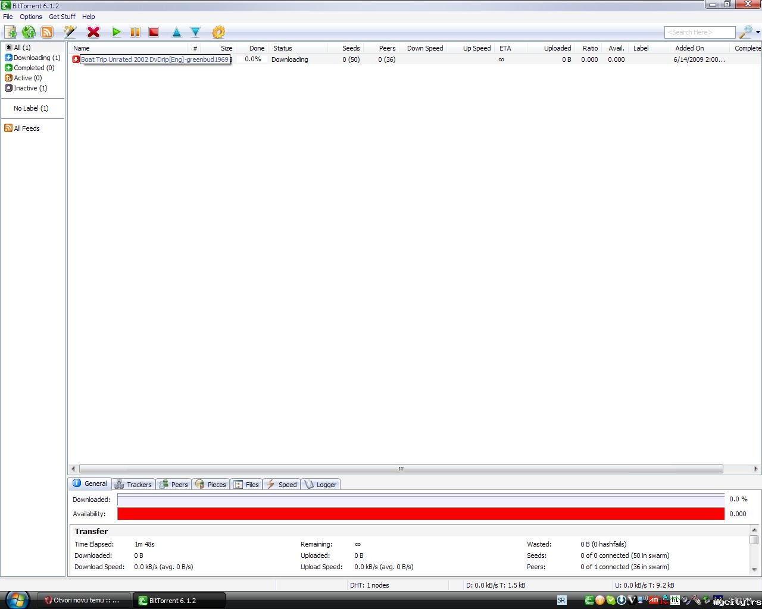Click the orange Pause torrent icon
Screen dimensions: 765x609
pyautogui.click(x=135, y=32)
